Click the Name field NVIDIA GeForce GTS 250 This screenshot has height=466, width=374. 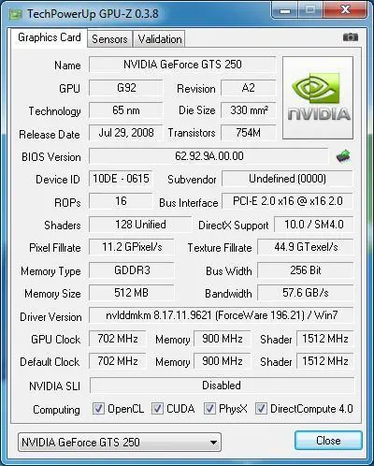coord(182,65)
